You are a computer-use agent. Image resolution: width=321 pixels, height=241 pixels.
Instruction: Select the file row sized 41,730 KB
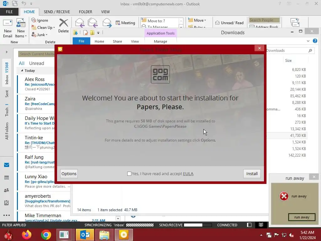coord(287,136)
